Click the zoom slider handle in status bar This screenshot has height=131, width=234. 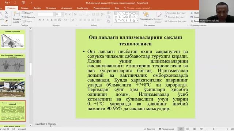pyautogui.click(x=214, y=129)
